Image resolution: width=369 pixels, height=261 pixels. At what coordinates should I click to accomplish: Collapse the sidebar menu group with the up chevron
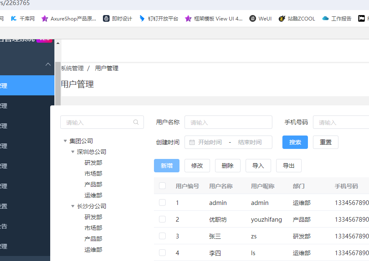48,64
